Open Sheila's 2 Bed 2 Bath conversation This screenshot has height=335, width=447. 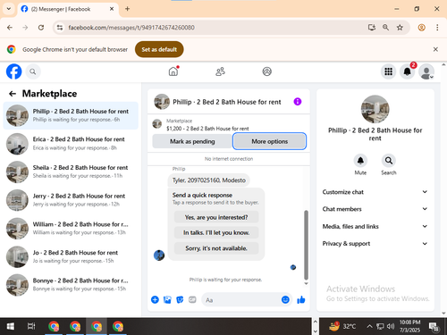[x=71, y=172]
